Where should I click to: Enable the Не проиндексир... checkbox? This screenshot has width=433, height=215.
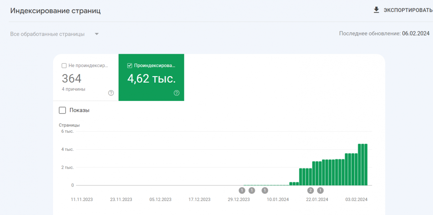pyautogui.click(x=64, y=66)
